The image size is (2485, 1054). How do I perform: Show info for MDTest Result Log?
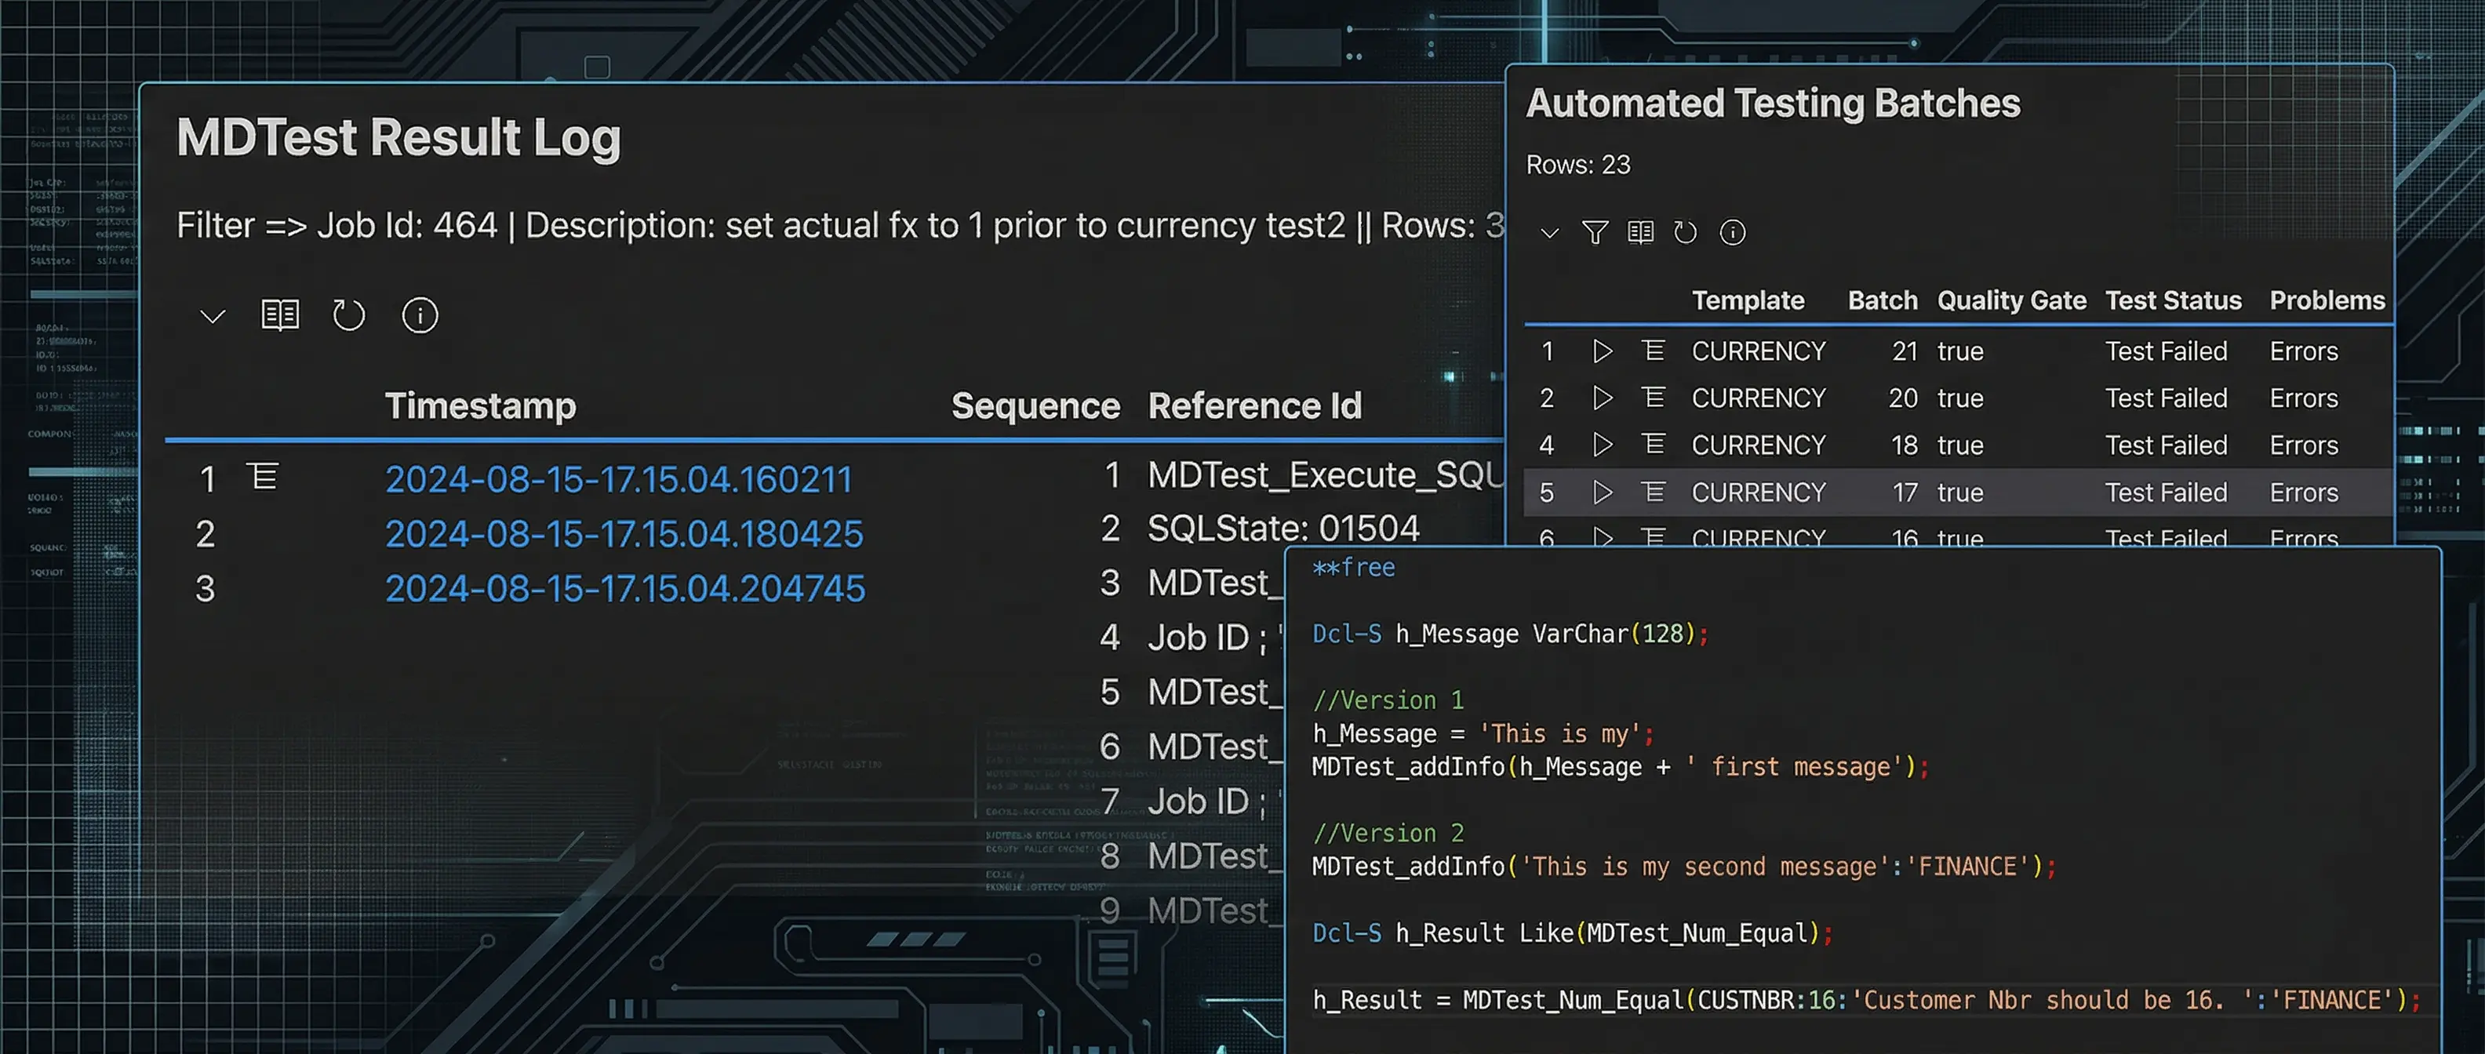419,315
